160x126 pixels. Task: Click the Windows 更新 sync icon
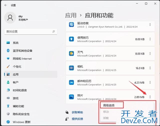click(x=8, y=122)
